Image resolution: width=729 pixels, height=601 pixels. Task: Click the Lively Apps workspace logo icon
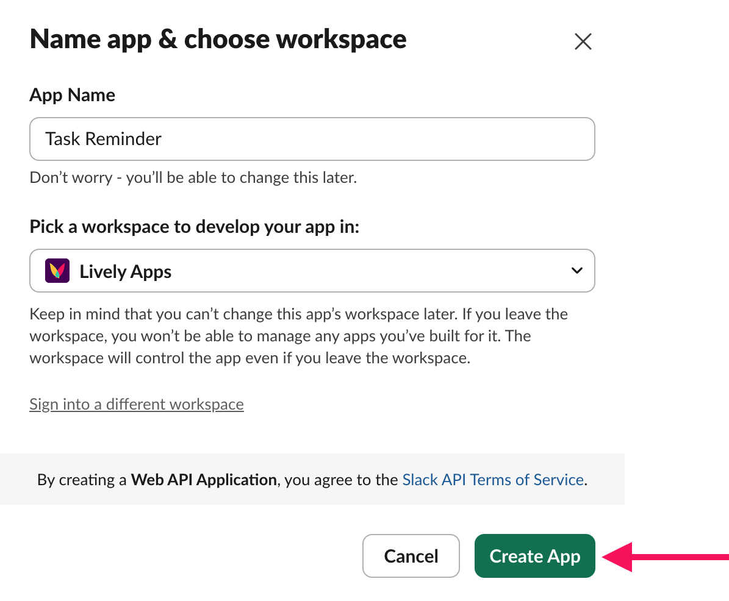point(57,271)
